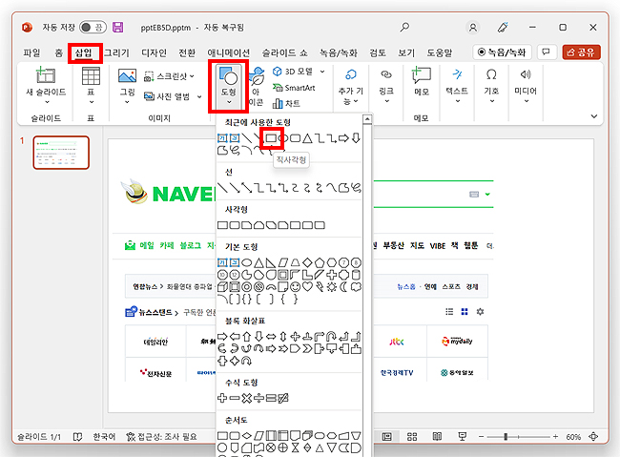The width and height of the screenshot is (620, 457).
Task: Switch to the 슬라이드 쇼 tab
Action: point(284,52)
